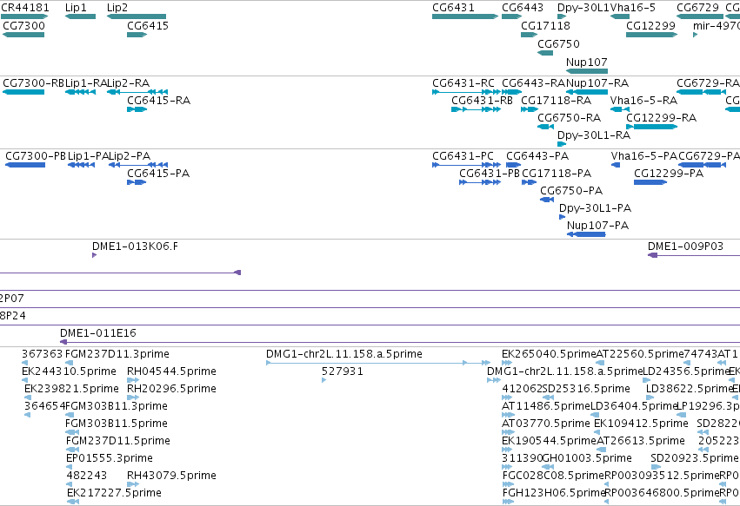Click protein CG6431-PC
The height and width of the screenshot is (506, 740).
[463, 156]
